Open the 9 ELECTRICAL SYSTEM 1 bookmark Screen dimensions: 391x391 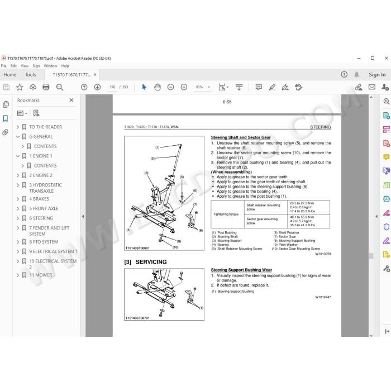[x=54, y=251]
